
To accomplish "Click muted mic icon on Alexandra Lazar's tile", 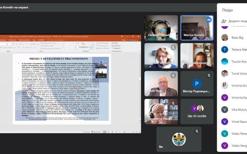I will 209,47.
